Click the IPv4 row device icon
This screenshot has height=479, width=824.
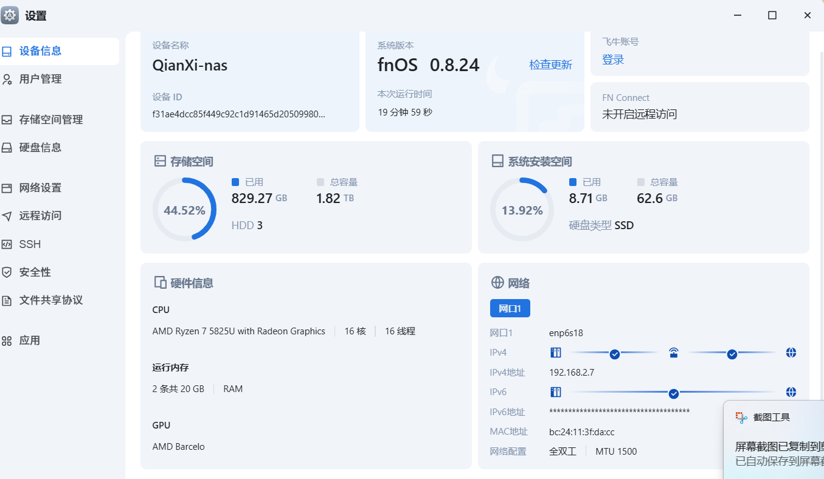point(556,353)
